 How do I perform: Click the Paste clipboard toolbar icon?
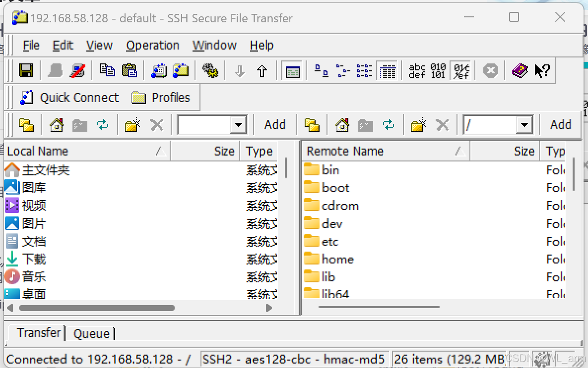coord(130,70)
